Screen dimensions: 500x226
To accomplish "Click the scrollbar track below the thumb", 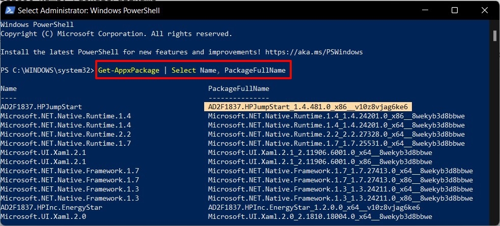I will [494, 127].
